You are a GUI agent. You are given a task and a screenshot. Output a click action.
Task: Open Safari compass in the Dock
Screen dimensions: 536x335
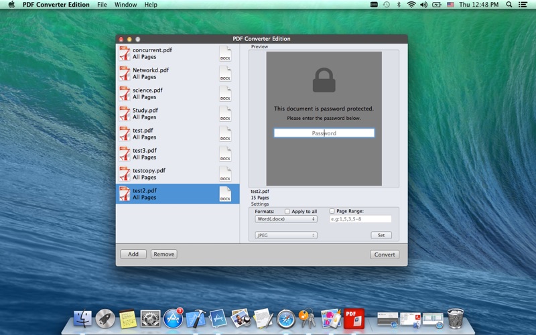click(x=286, y=319)
